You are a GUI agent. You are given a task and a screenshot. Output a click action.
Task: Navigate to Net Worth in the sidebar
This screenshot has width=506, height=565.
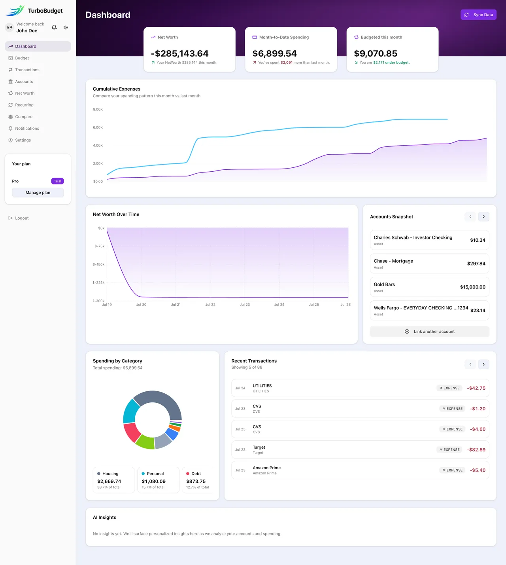38,93
